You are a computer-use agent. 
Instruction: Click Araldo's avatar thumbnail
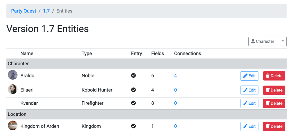(x=12, y=75)
